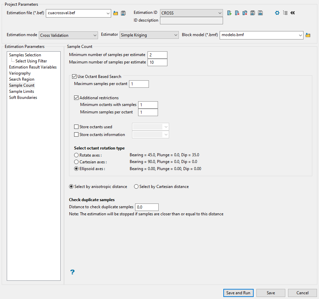This screenshot has width=319, height=299.
Task: Click the new estimation ID icon
Action: click(x=229, y=13)
